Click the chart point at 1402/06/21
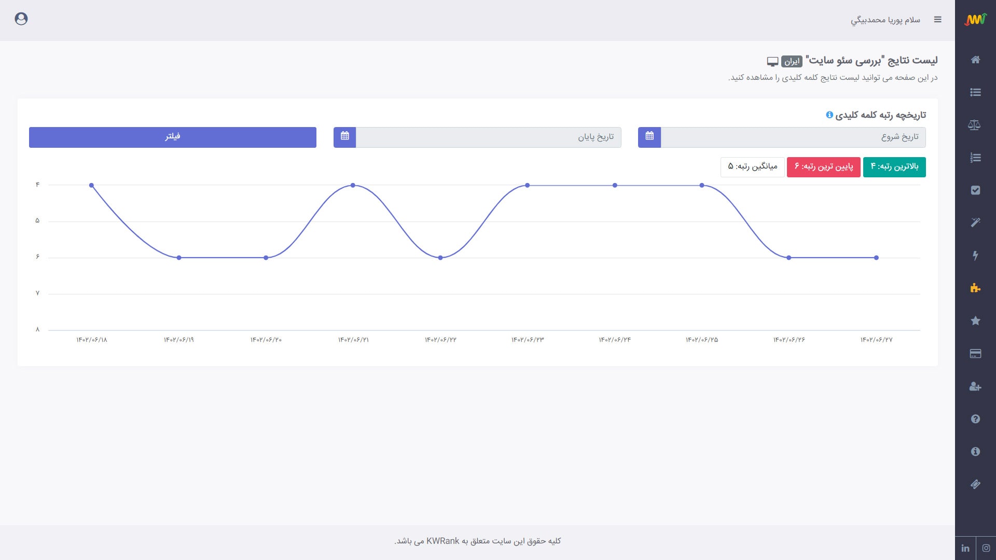The height and width of the screenshot is (560, 996). click(x=353, y=185)
